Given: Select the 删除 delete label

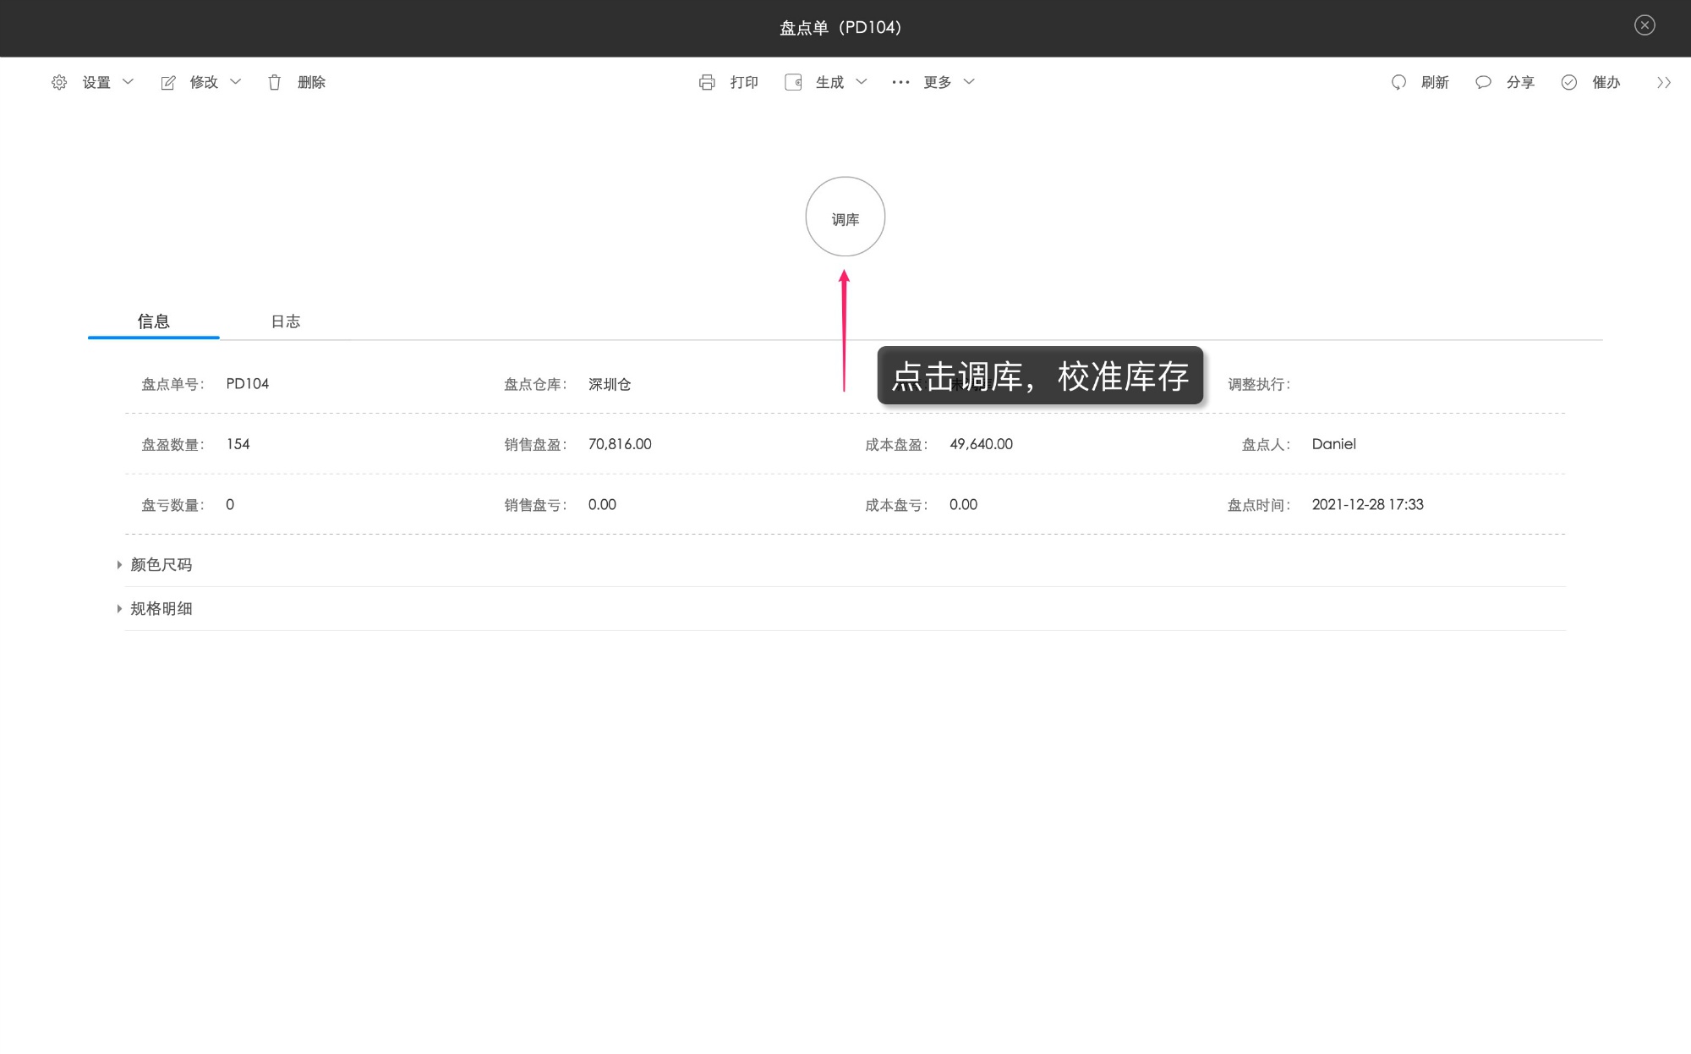Looking at the screenshot, I should [311, 82].
